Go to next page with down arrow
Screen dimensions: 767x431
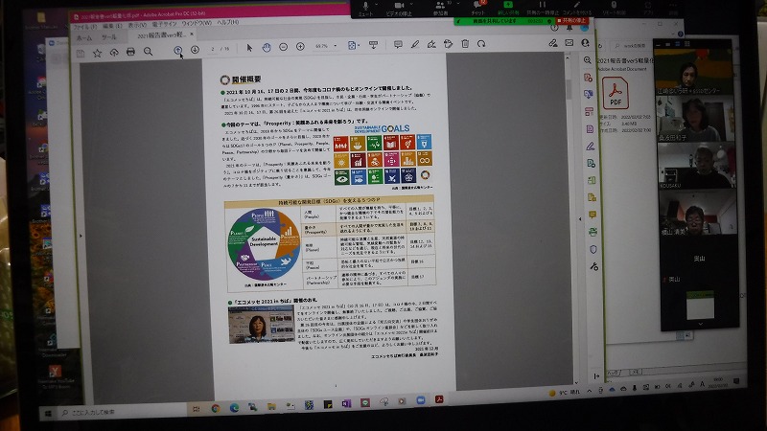coord(195,49)
